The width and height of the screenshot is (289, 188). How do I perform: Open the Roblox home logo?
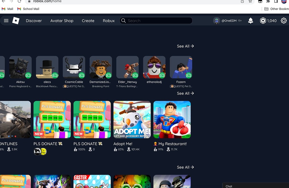16,20
